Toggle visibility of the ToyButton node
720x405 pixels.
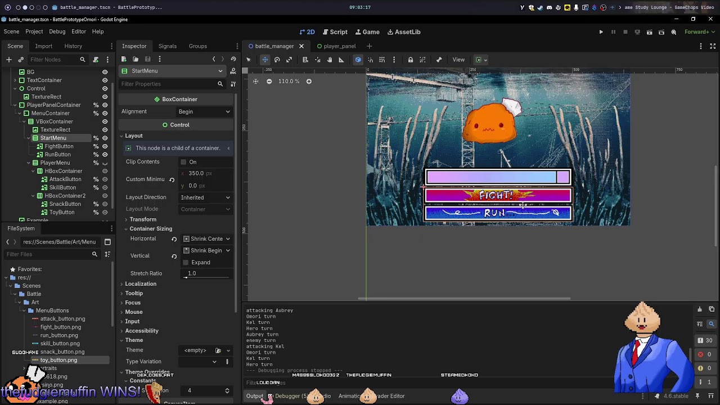(x=105, y=212)
